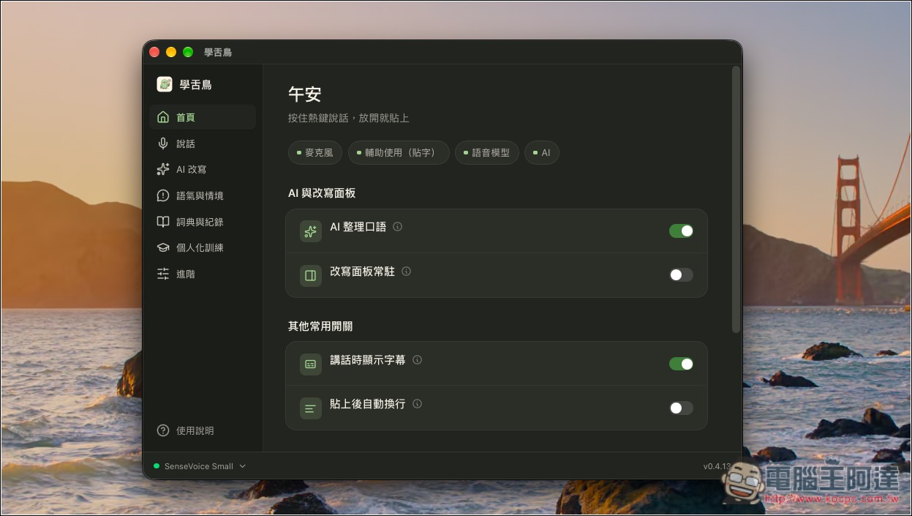Click the AI status chip
Viewport: 912px width, 516px height.
coord(542,153)
